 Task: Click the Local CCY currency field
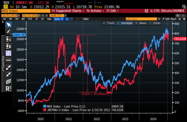tap(57, 16)
